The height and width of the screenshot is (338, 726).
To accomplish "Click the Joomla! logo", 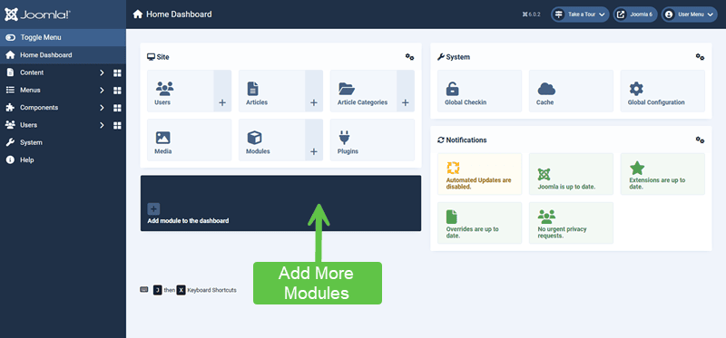I will click(x=37, y=14).
